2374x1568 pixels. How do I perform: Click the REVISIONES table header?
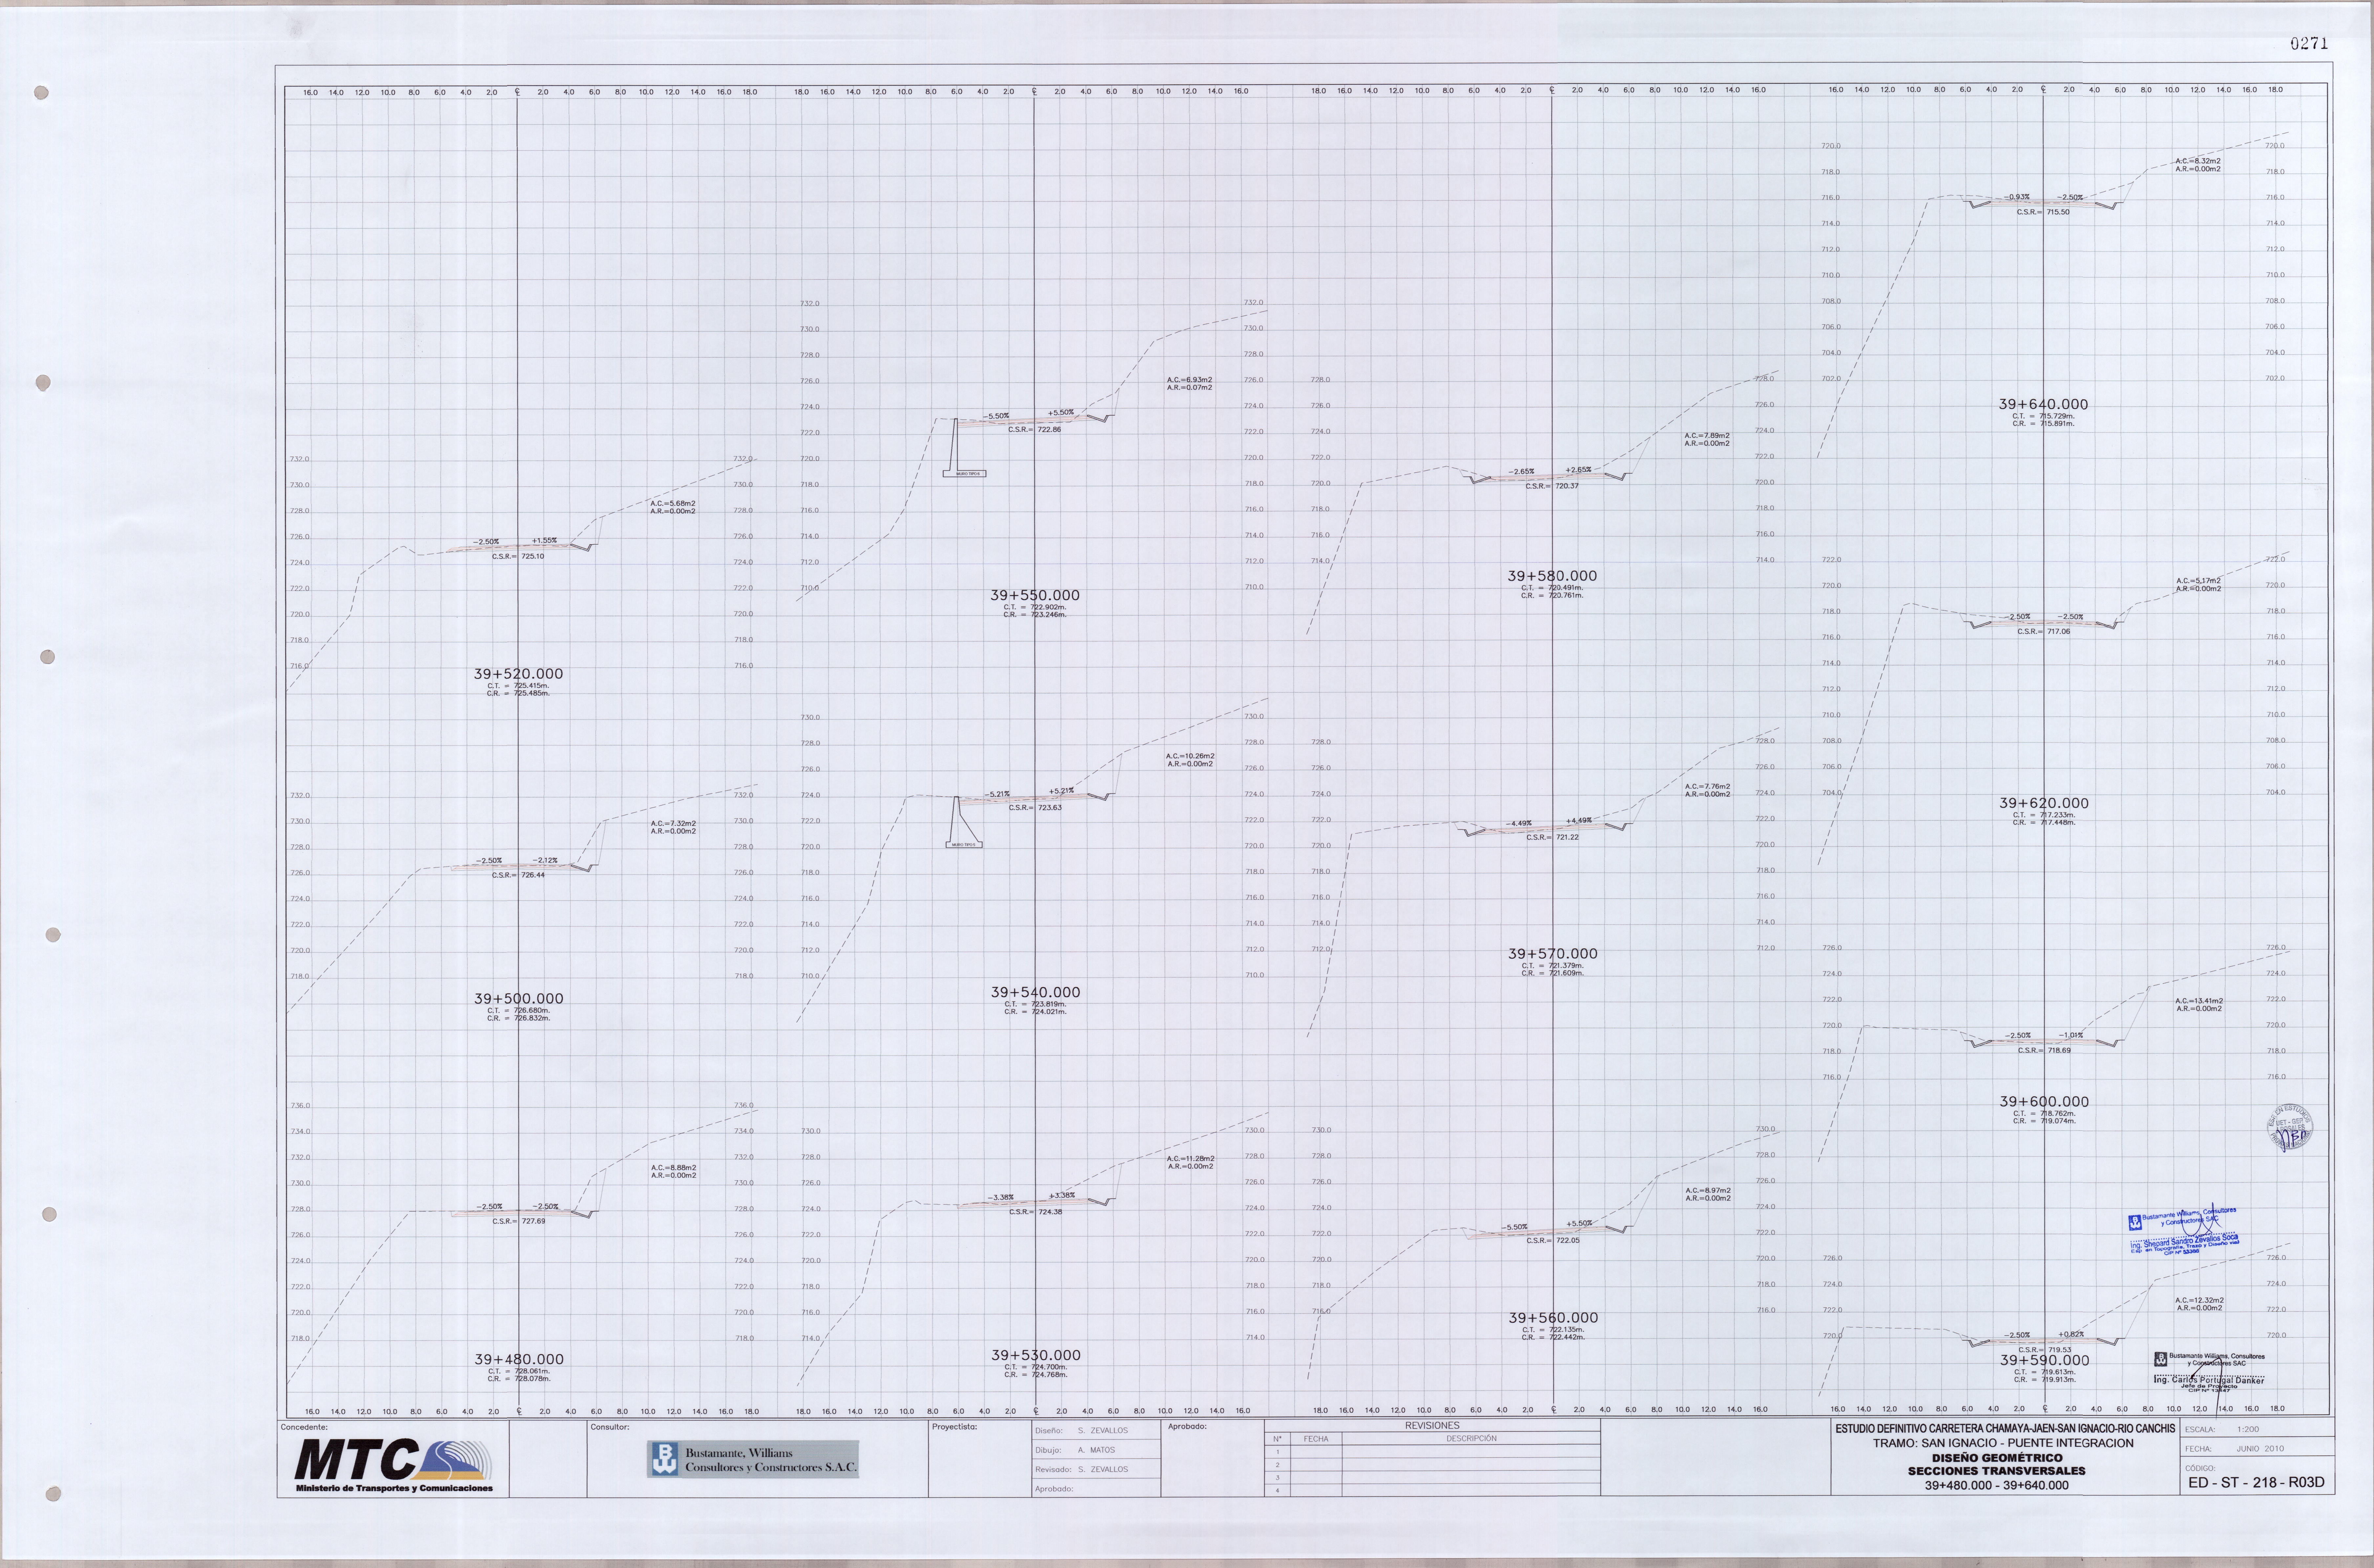(1432, 1426)
